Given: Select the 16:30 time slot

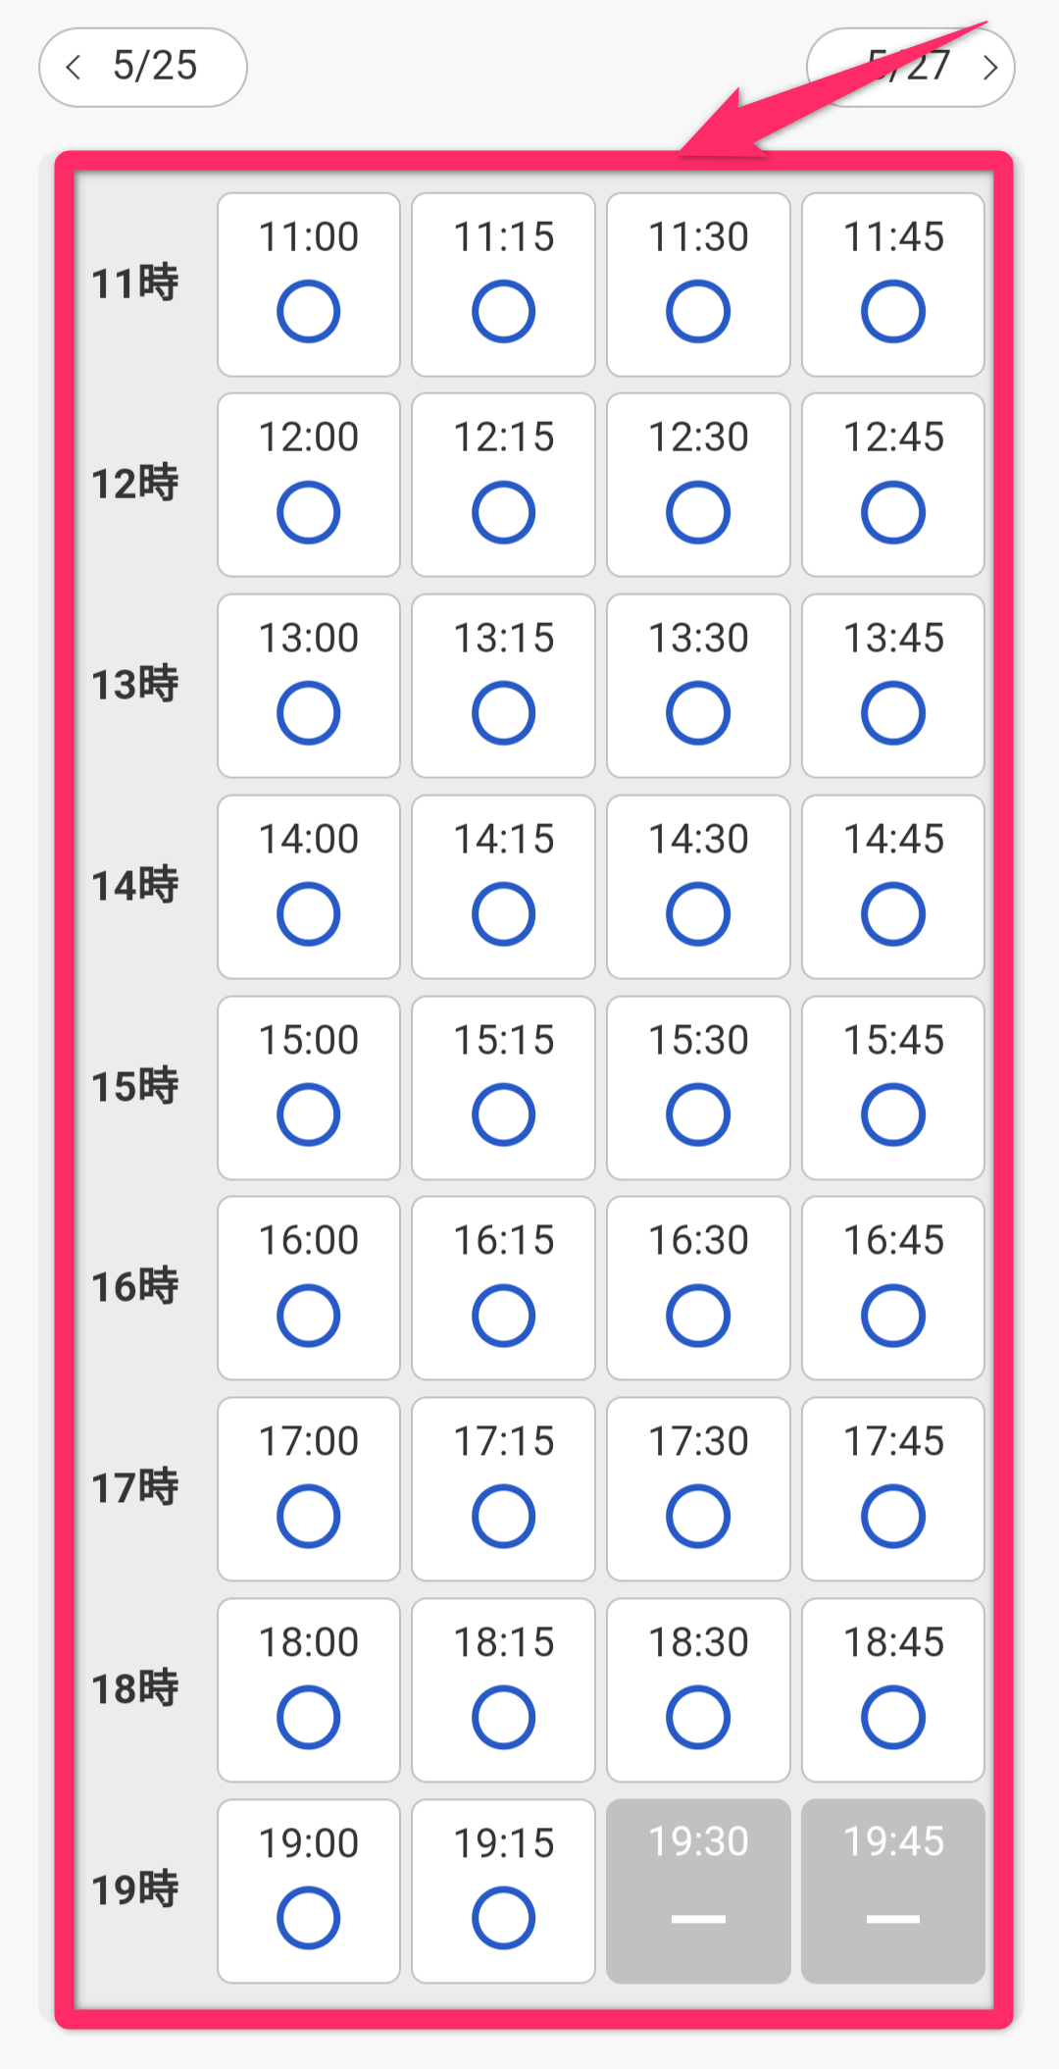Looking at the screenshot, I should click(x=698, y=1288).
